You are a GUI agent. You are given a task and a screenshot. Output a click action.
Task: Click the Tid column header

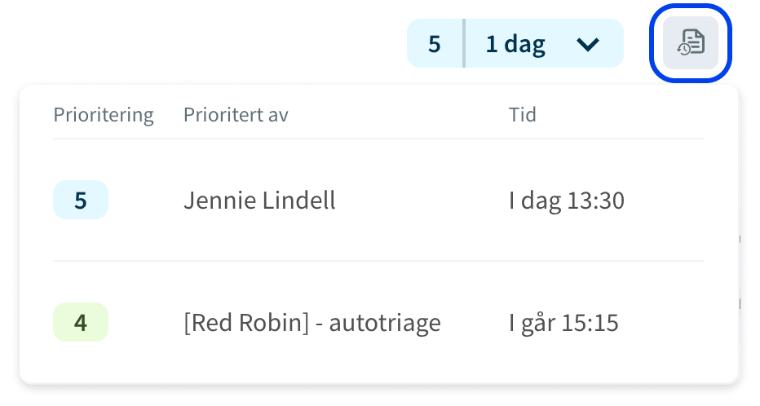pos(522,115)
